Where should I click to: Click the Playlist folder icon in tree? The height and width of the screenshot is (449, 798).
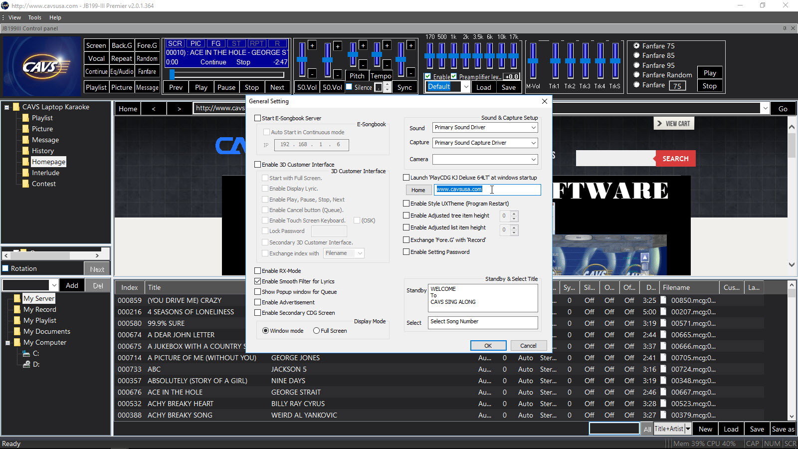tap(25, 118)
